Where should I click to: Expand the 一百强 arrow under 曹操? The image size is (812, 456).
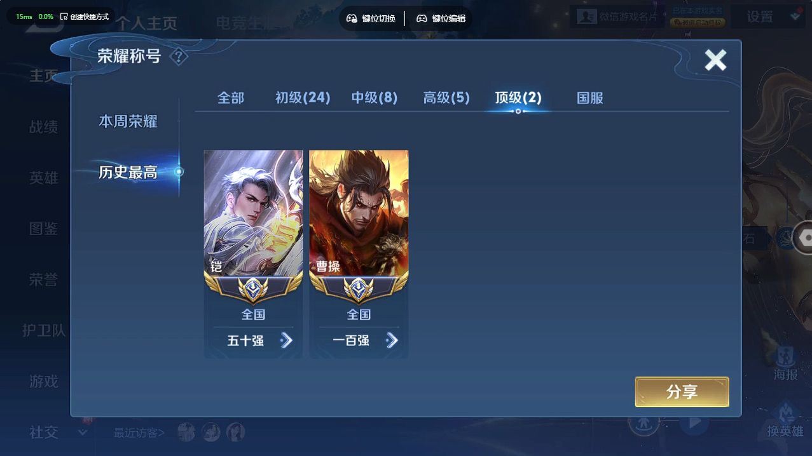(x=392, y=340)
